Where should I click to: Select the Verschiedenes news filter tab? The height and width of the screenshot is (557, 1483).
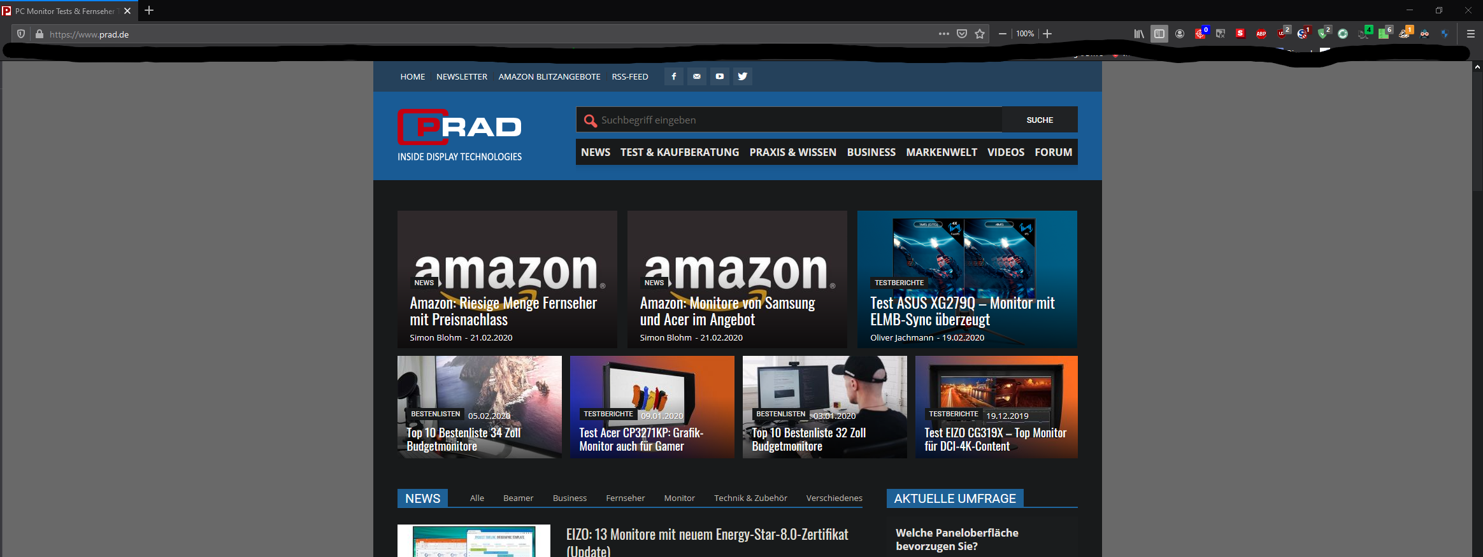pyautogui.click(x=835, y=498)
